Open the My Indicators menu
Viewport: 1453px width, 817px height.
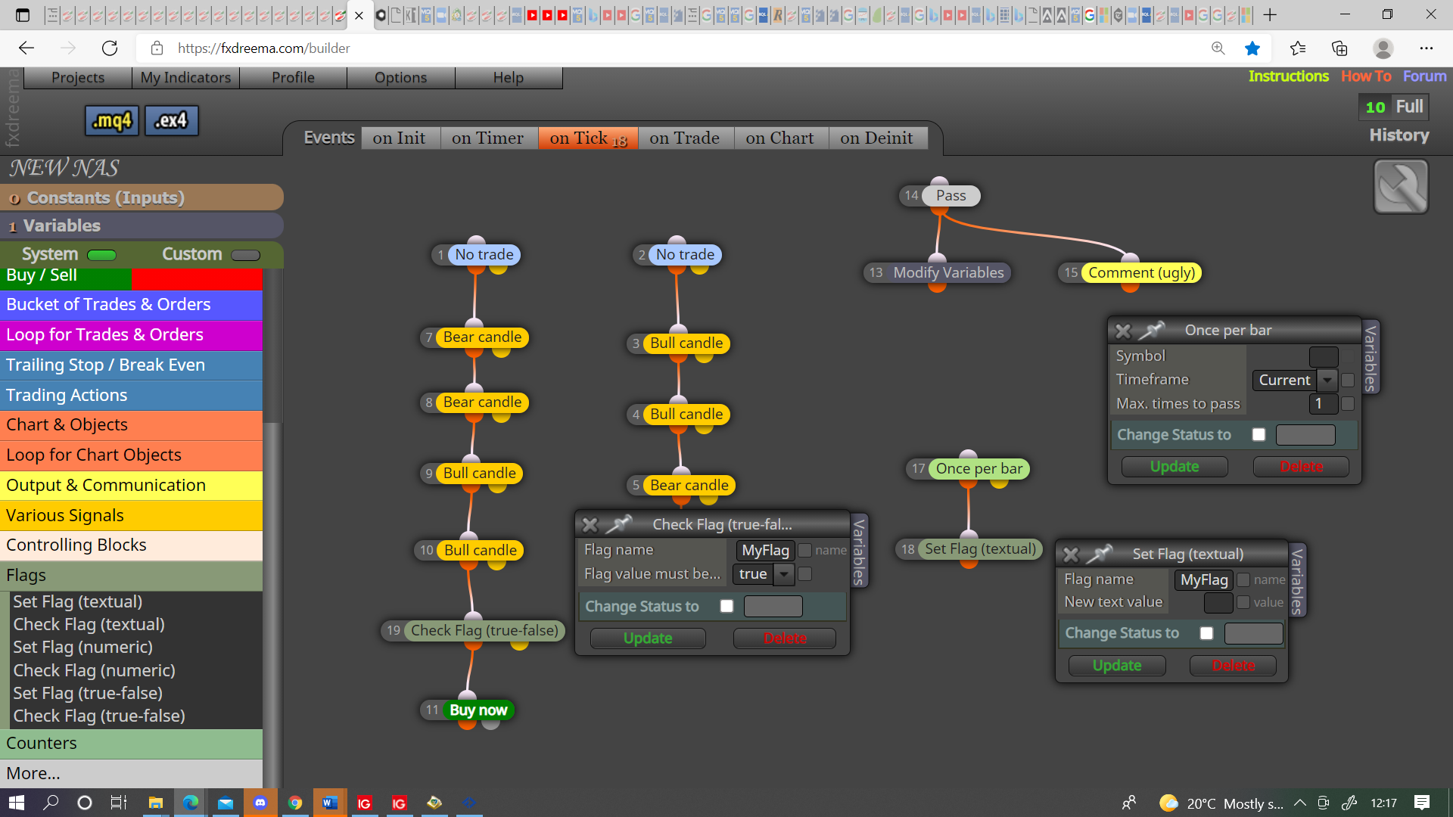(185, 78)
